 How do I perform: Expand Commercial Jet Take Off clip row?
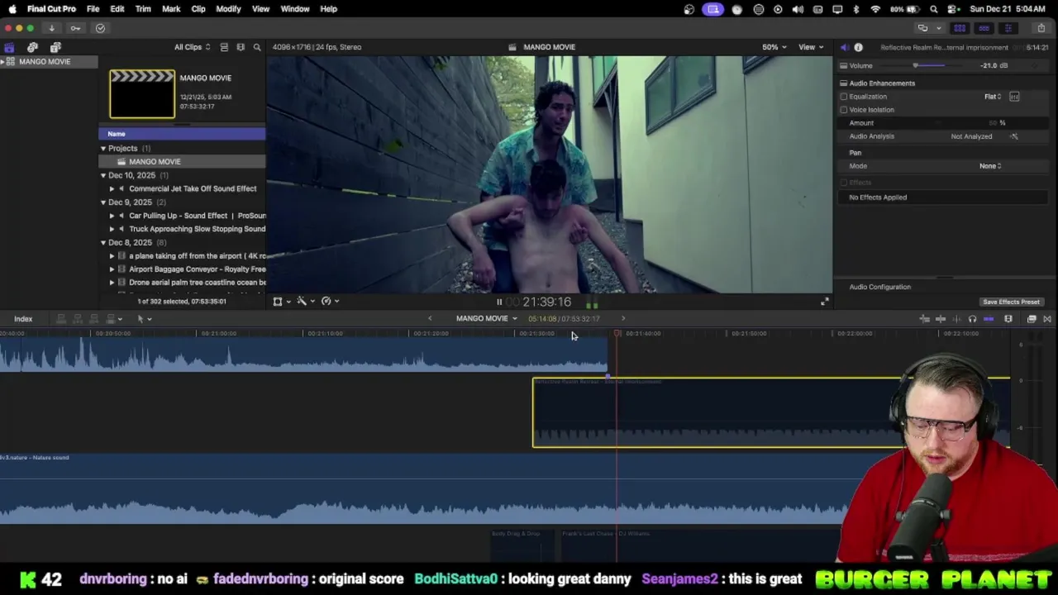point(112,188)
